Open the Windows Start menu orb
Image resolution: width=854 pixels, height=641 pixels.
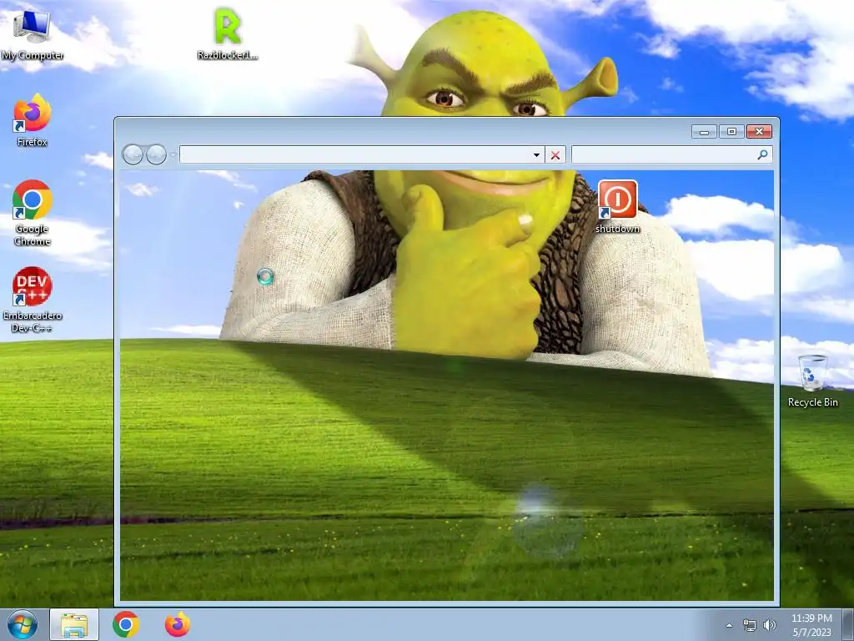coord(23,624)
